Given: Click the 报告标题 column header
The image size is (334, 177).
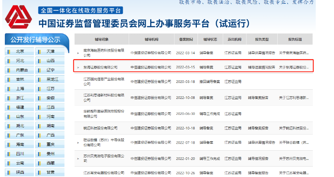Looking at the screenshot, I should (295, 39).
